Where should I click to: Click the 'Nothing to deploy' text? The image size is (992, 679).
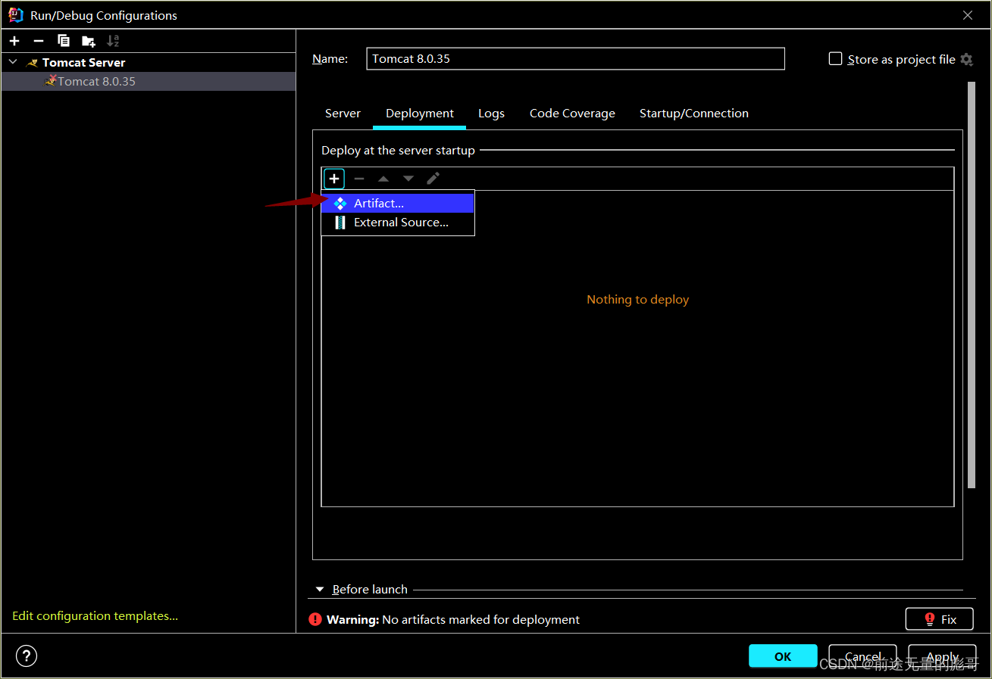pos(637,300)
